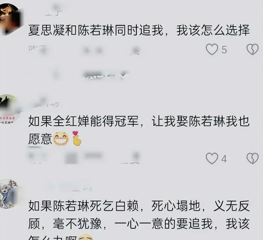Click blurred reply row below 愿意 comment
The width and height of the screenshot is (263, 240).
[x=84, y=157]
